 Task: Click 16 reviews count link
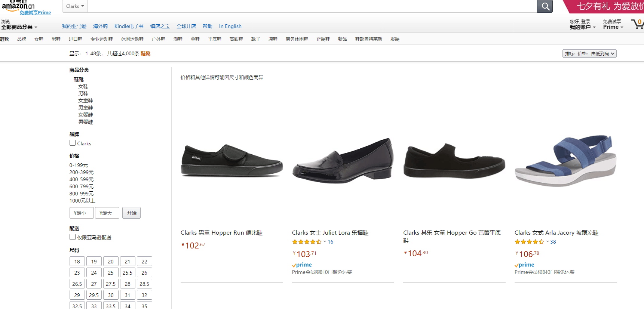(x=330, y=242)
